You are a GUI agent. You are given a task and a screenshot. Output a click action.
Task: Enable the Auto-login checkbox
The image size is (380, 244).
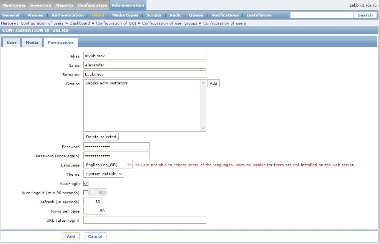pyautogui.click(x=86, y=183)
